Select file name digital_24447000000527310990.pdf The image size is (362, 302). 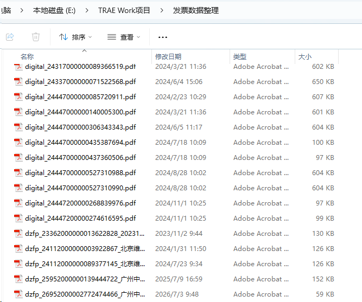pos(80,188)
